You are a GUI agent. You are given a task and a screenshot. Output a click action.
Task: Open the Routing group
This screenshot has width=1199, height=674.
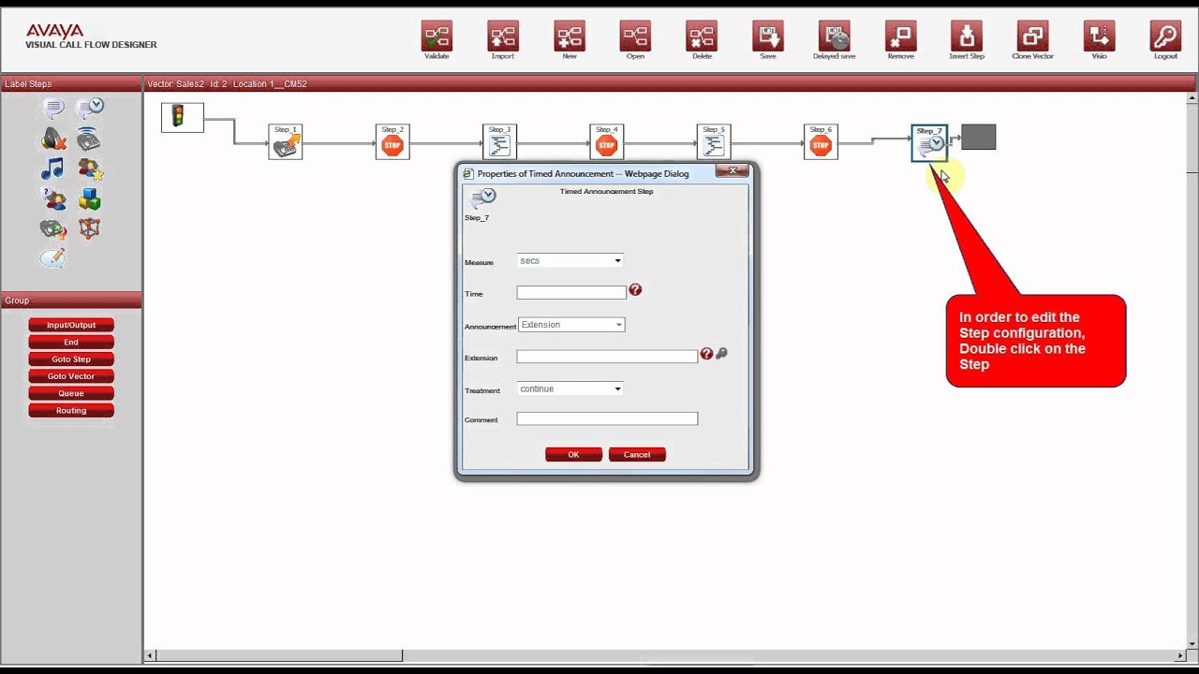[71, 410]
